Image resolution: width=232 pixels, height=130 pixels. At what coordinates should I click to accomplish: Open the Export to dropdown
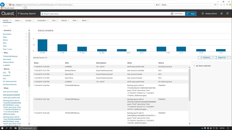click(223, 57)
